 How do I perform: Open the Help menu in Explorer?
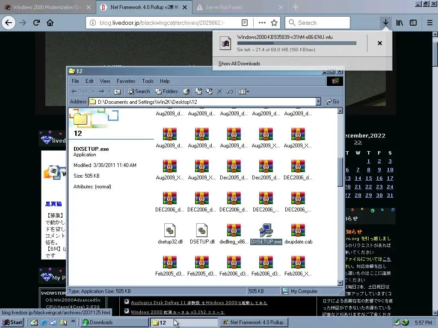[165, 81]
